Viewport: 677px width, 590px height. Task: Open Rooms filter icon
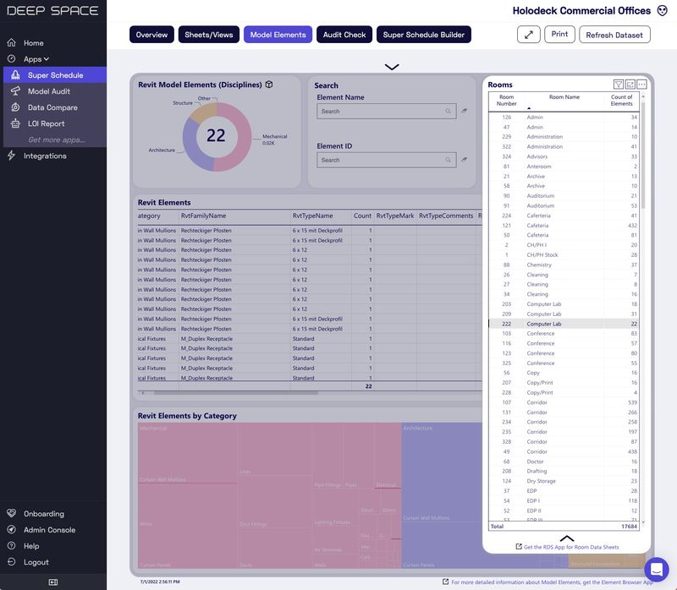[x=619, y=85]
